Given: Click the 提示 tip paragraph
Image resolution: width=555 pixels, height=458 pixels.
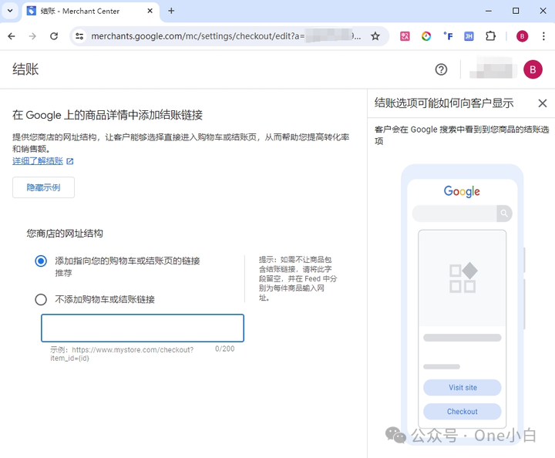Looking at the screenshot, I should (298, 278).
